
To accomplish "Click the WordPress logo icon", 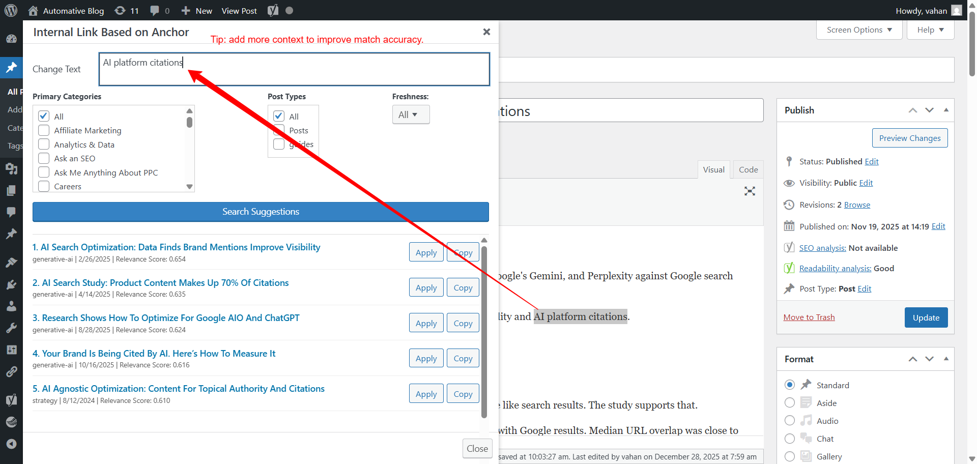I will pos(11,10).
